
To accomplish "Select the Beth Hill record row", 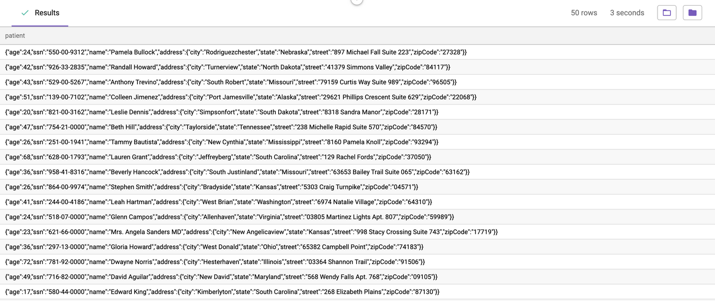I will (x=221, y=127).
